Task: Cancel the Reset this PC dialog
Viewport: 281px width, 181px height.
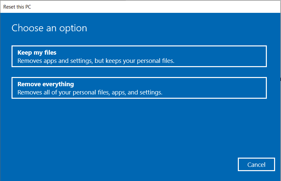Action: 256,165
